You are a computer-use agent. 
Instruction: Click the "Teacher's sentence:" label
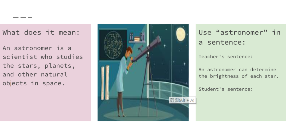point(226,57)
